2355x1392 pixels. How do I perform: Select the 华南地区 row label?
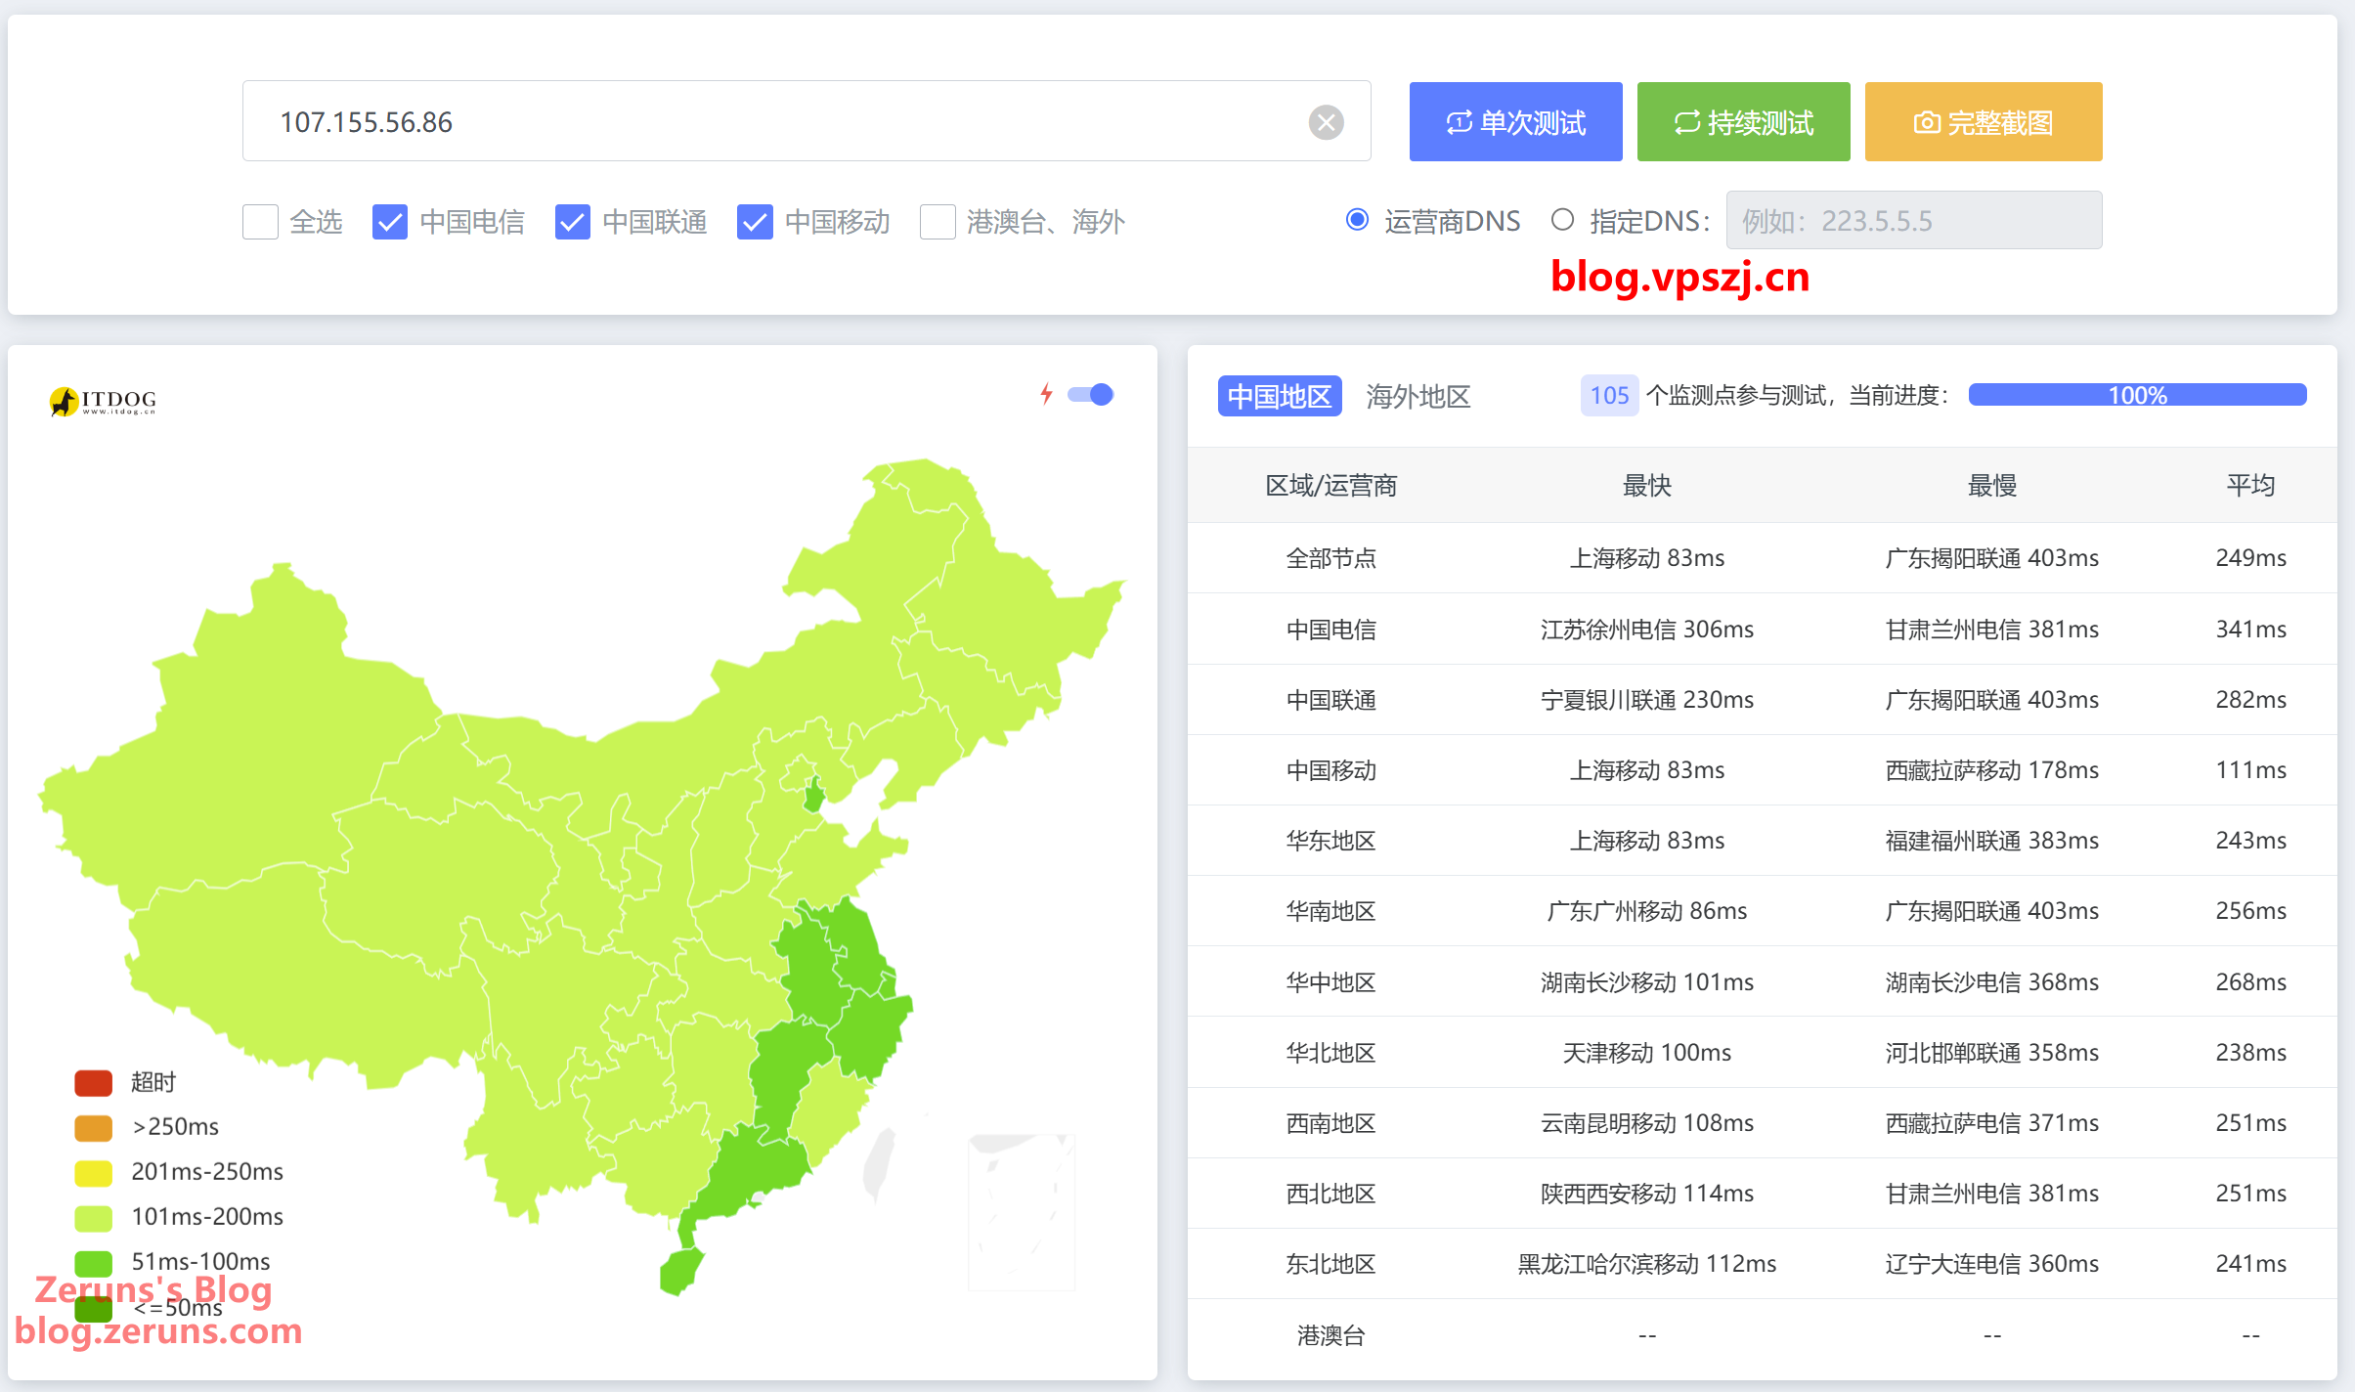tap(1330, 911)
